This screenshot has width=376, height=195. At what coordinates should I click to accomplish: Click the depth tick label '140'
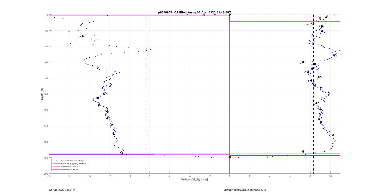[x=46, y=126]
